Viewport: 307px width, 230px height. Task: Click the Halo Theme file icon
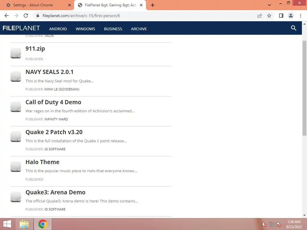coord(16,167)
